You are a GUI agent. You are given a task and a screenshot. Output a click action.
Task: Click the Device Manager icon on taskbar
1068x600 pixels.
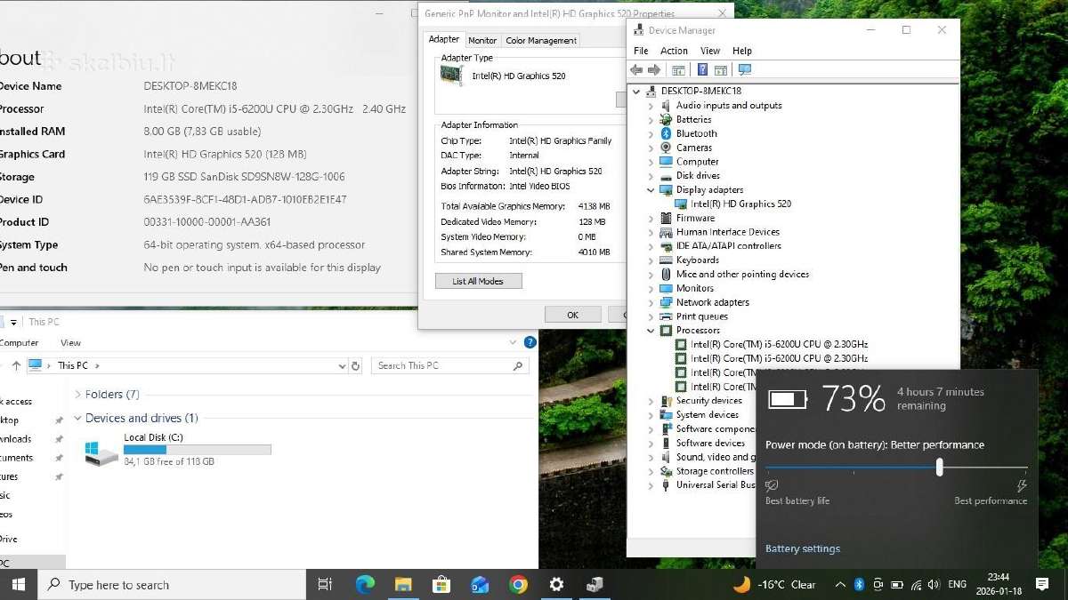tap(595, 584)
